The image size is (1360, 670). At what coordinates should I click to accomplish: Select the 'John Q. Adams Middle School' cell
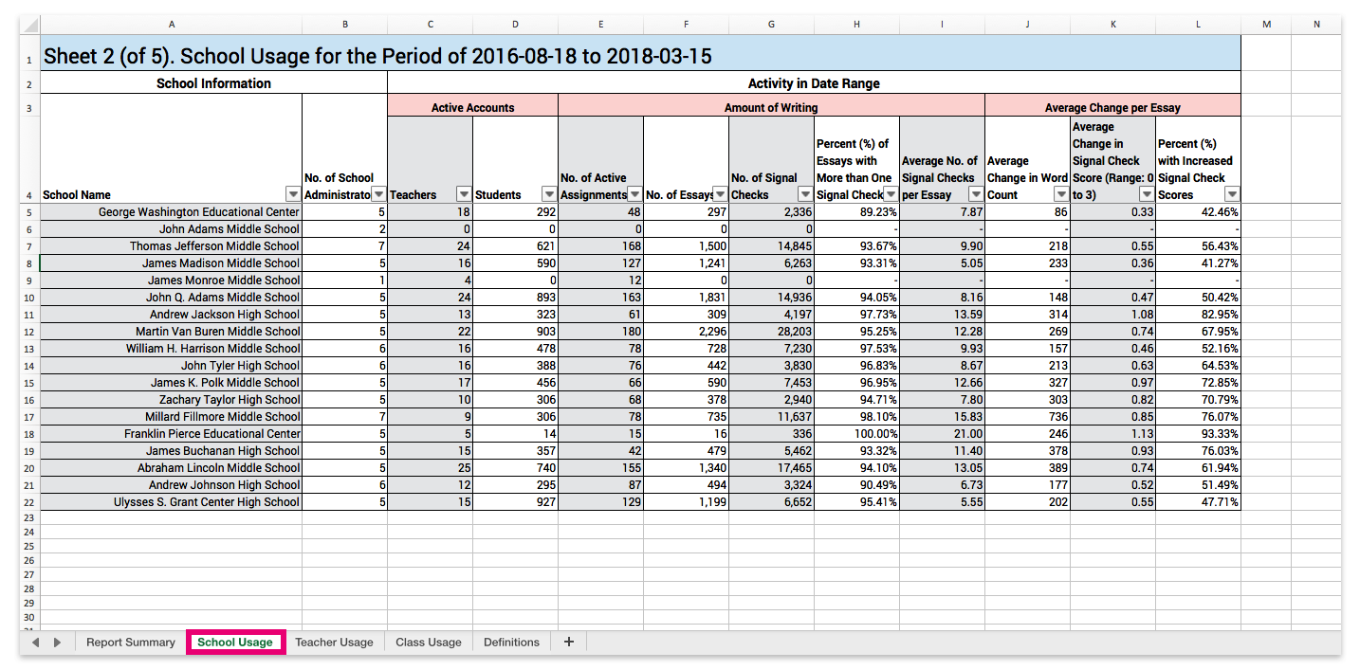(172, 298)
